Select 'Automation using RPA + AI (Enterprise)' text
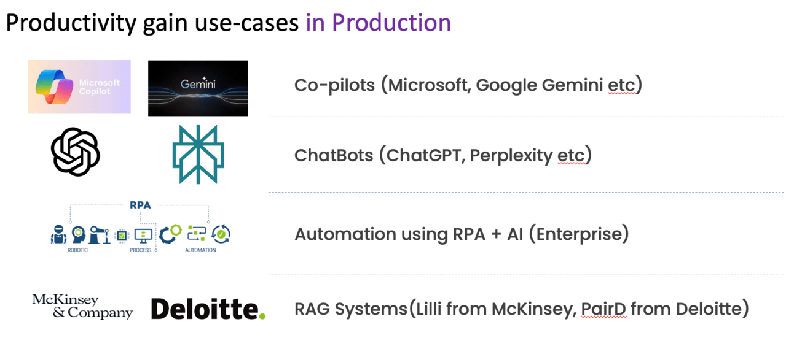The height and width of the screenshot is (338, 794). (462, 234)
